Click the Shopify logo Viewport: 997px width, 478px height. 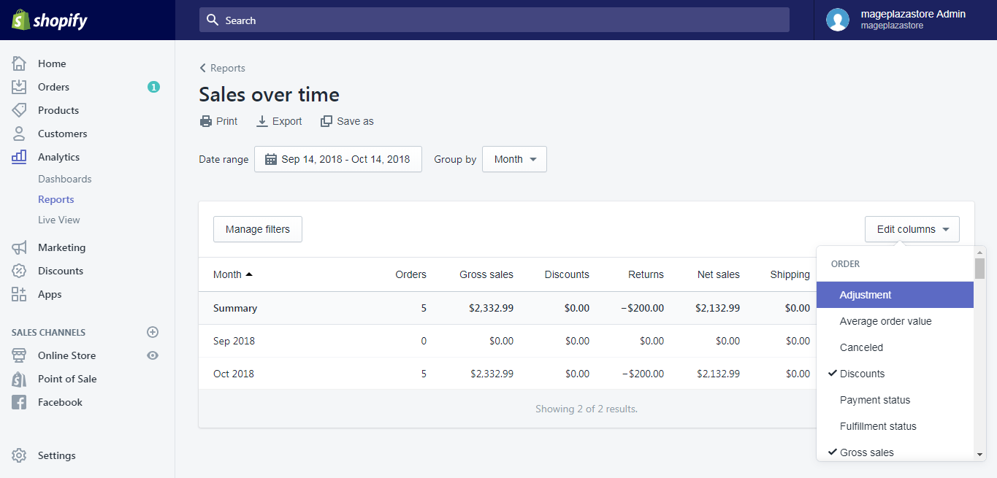coord(50,20)
